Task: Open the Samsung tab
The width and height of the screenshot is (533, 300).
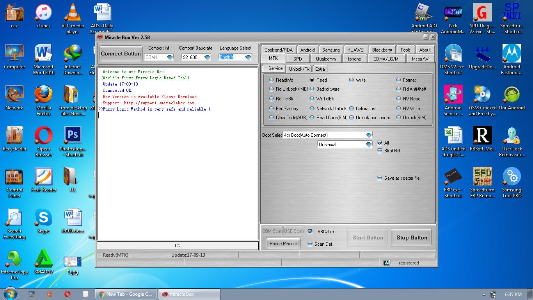Action: [x=331, y=50]
